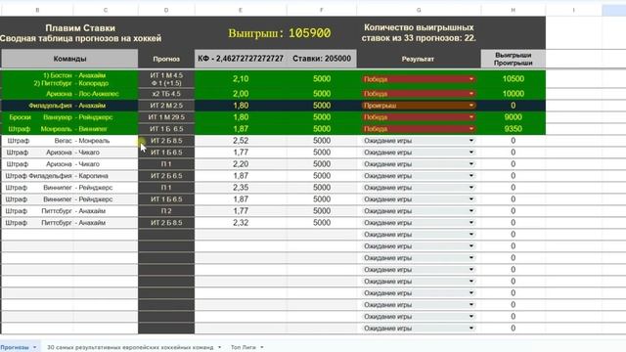This screenshot has width=626, height=352.
Task: Click the Аризона - Лос-Анжелес teams cell
Action: [x=69, y=94]
